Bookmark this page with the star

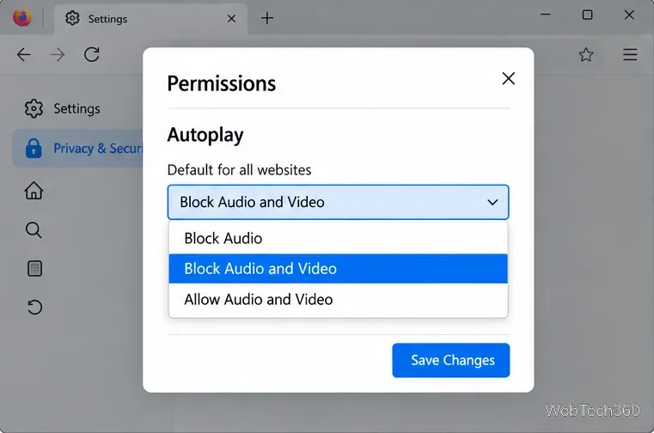point(586,55)
